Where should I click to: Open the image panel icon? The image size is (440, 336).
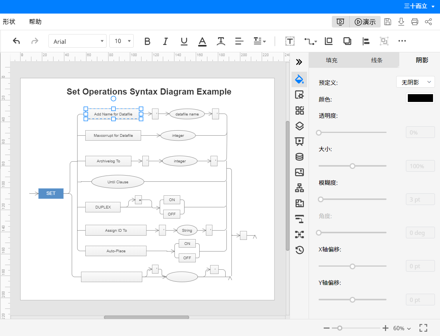click(299, 172)
